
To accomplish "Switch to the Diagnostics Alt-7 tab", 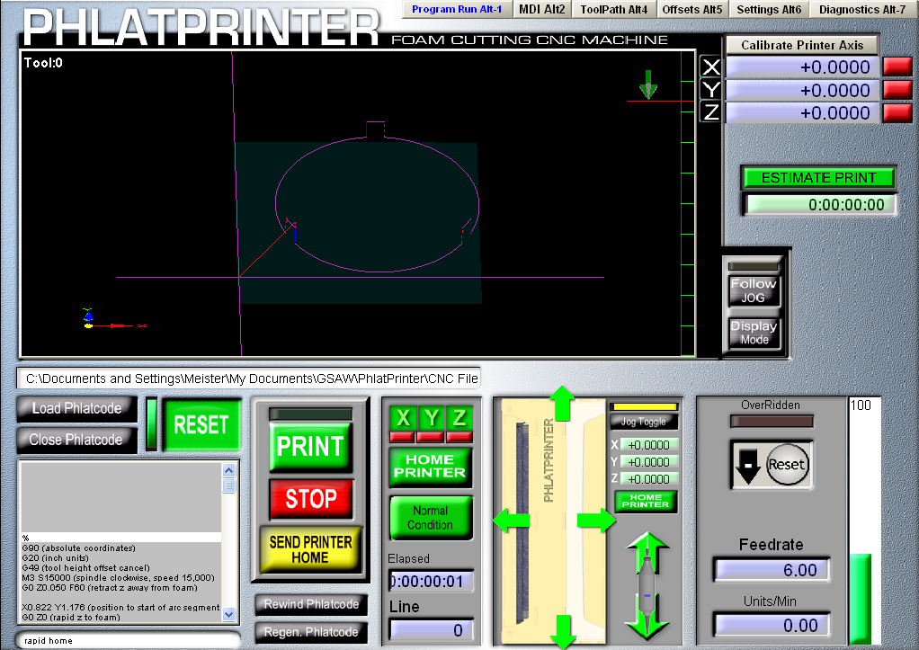I will click(x=863, y=9).
